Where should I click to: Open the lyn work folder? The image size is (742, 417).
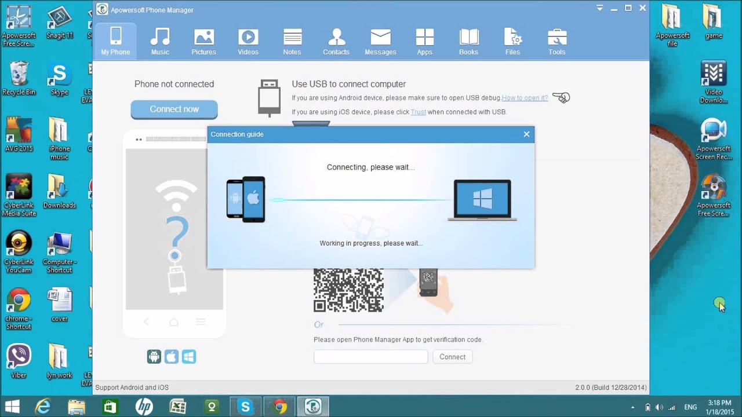click(59, 361)
